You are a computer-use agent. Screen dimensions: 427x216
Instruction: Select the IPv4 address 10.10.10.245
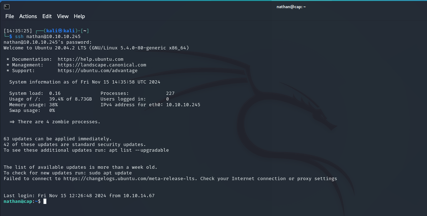184,104
